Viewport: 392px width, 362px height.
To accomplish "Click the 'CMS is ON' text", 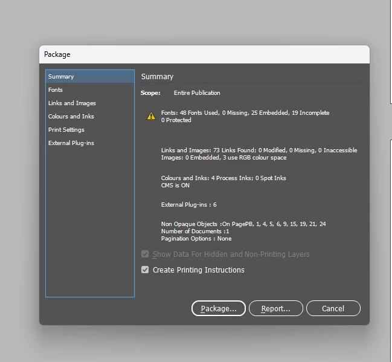I will point(175,186).
